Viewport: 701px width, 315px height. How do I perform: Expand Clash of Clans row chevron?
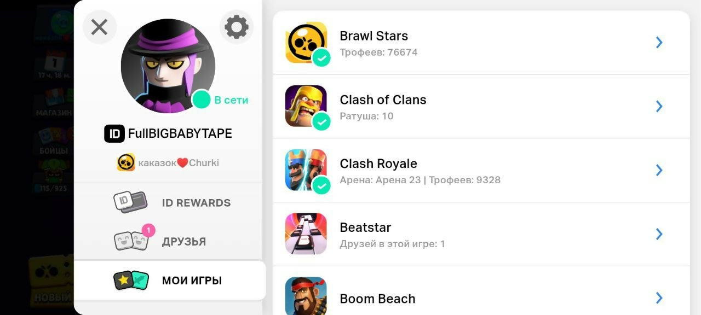click(659, 106)
